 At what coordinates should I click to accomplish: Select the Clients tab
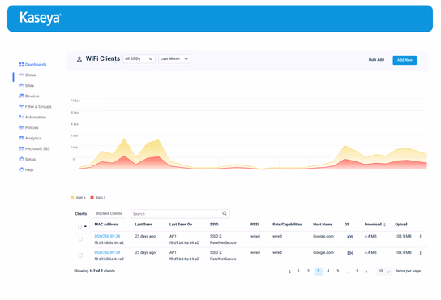[x=81, y=214]
